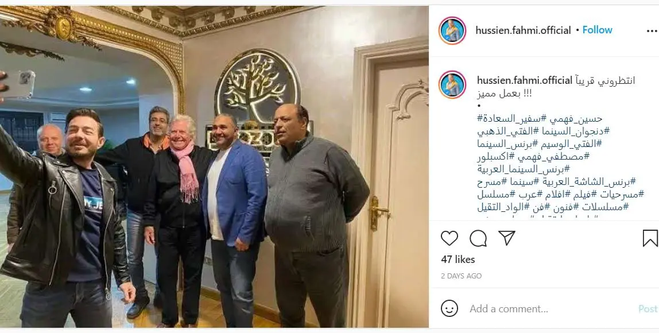Click the profile avatar beside the caption
This screenshot has width=659, height=333.
coord(452,84)
